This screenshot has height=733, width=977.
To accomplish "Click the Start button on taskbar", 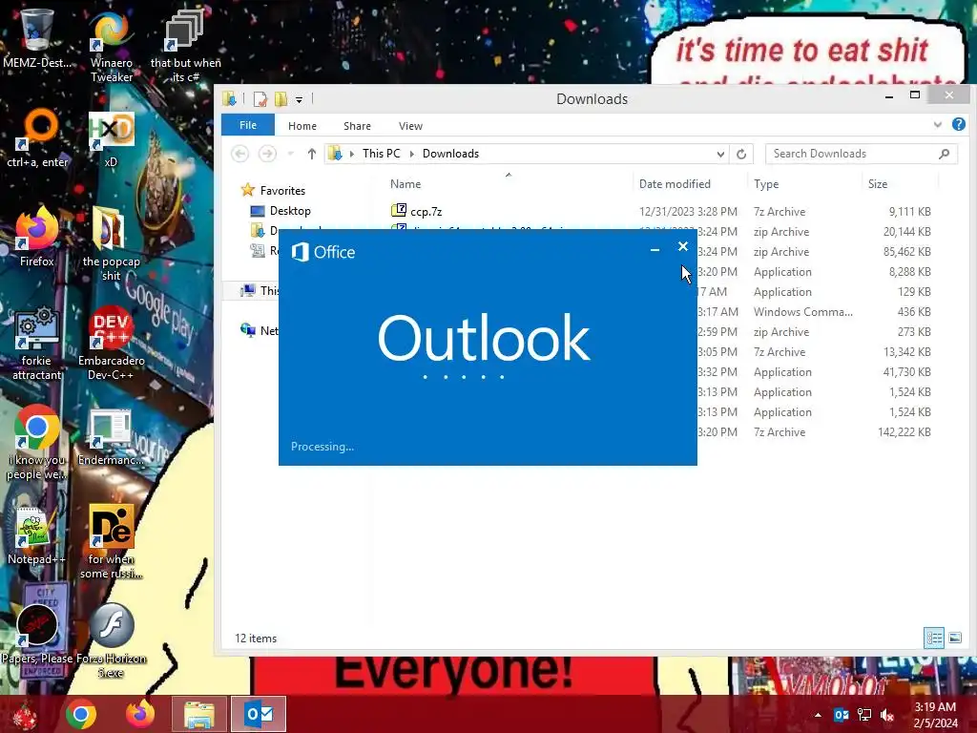I will 25,714.
